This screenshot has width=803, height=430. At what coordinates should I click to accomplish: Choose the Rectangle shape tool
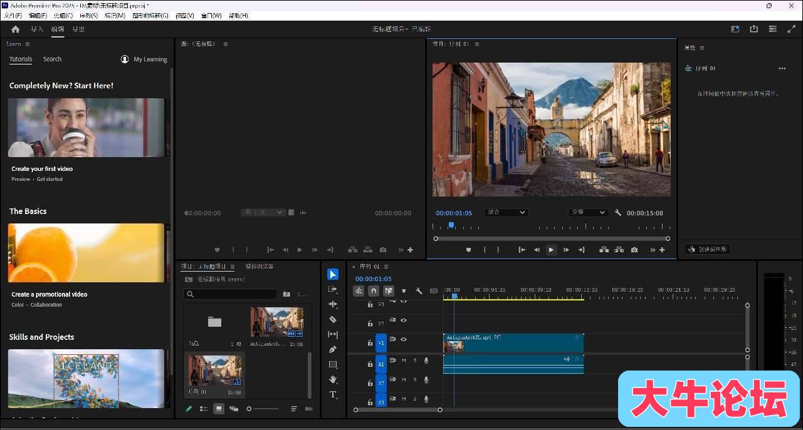(333, 364)
